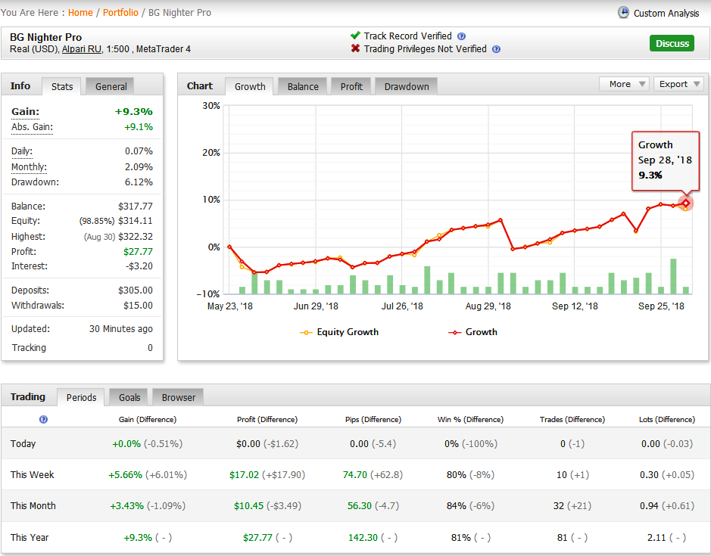Click the Pips (Difference) column header
Viewport: 711px width, 556px height.
click(x=373, y=420)
